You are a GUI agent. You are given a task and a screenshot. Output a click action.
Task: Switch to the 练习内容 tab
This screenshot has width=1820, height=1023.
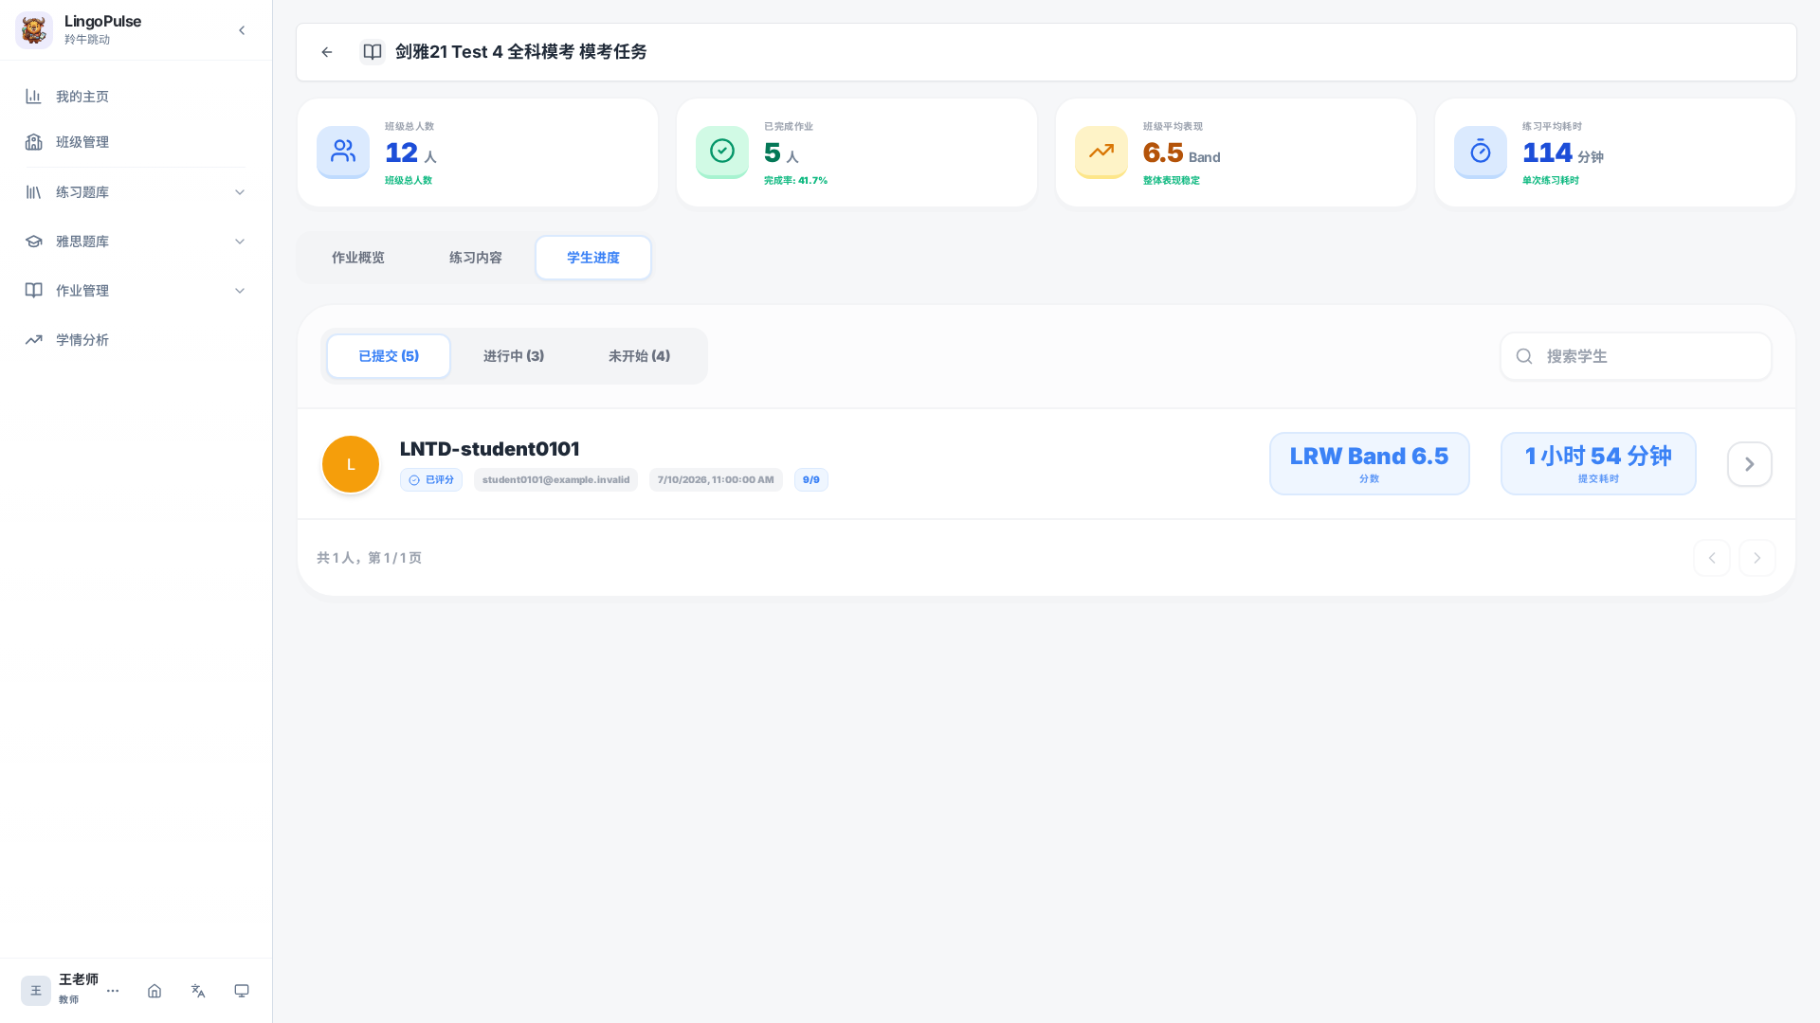pos(476,258)
